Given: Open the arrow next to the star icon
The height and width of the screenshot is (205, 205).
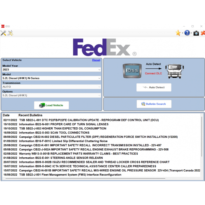Looking at the screenshot, I should (x=182, y=33).
